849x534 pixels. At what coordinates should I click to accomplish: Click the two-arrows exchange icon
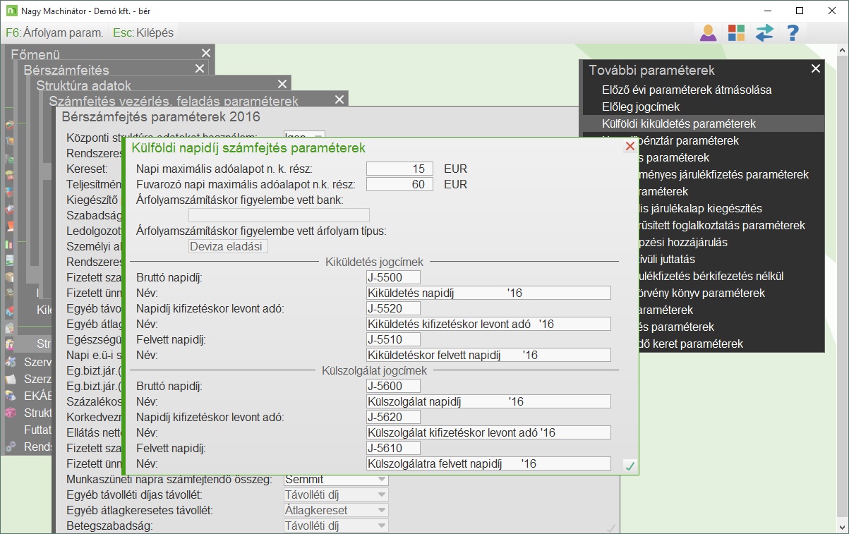point(764,32)
